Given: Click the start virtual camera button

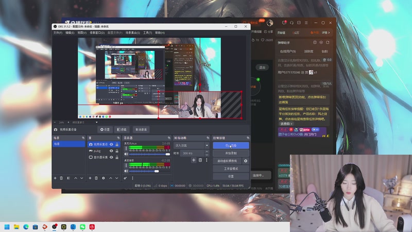Looking at the screenshot, I should [227, 161].
